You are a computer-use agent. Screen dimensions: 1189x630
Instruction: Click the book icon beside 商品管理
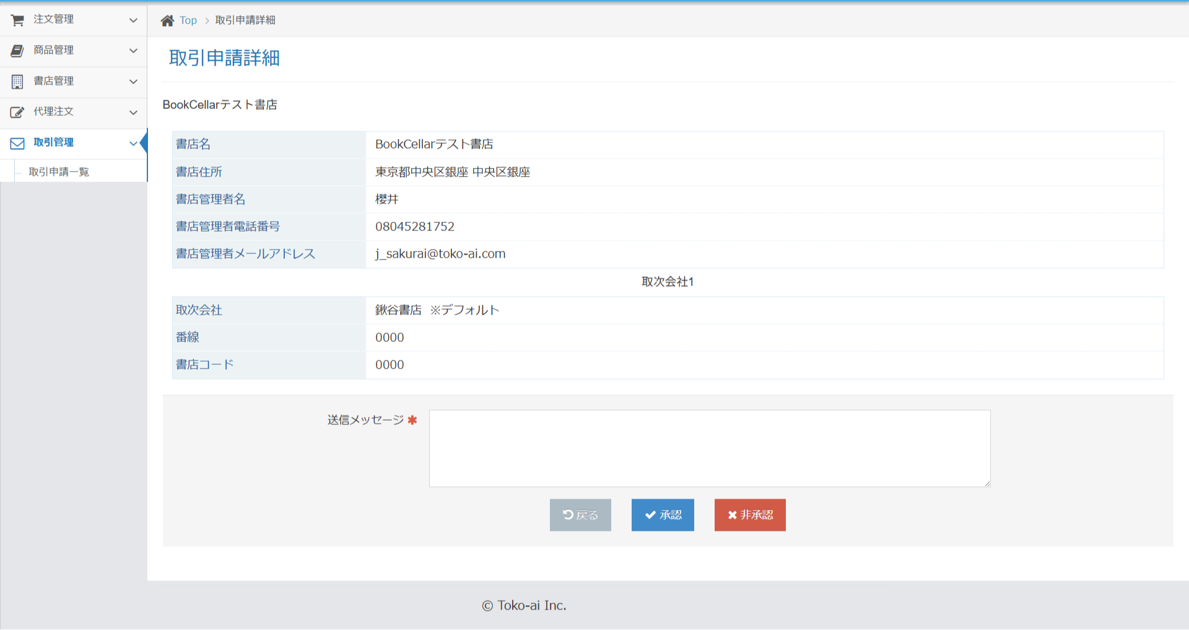click(16, 51)
